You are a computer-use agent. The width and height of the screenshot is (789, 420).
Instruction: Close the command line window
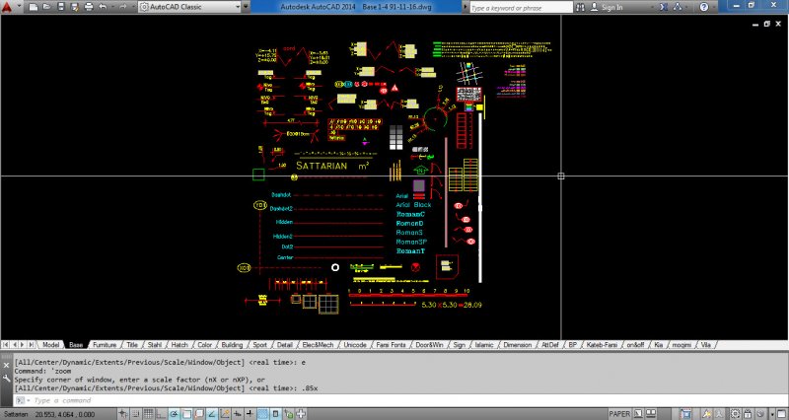[x=6, y=366]
